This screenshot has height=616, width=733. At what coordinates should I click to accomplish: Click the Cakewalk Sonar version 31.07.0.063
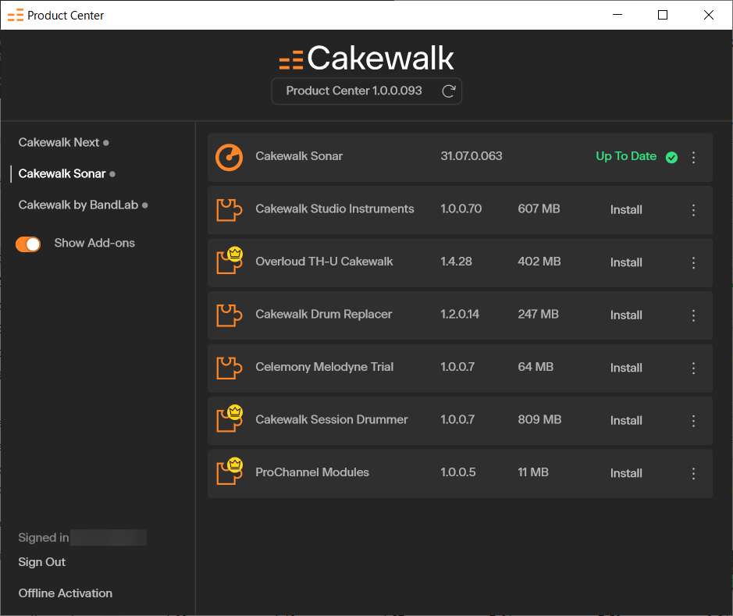pos(471,156)
